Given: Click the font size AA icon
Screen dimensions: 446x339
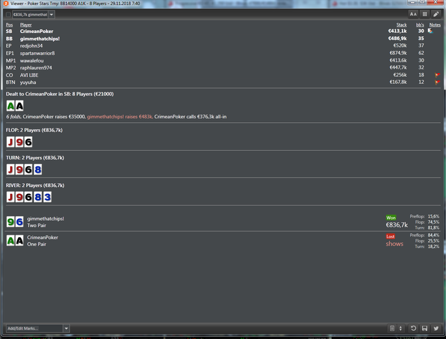Looking at the screenshot, I should (x=414, y=14).
